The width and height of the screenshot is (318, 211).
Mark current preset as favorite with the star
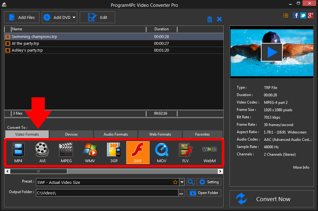click(x=175, y=182)
